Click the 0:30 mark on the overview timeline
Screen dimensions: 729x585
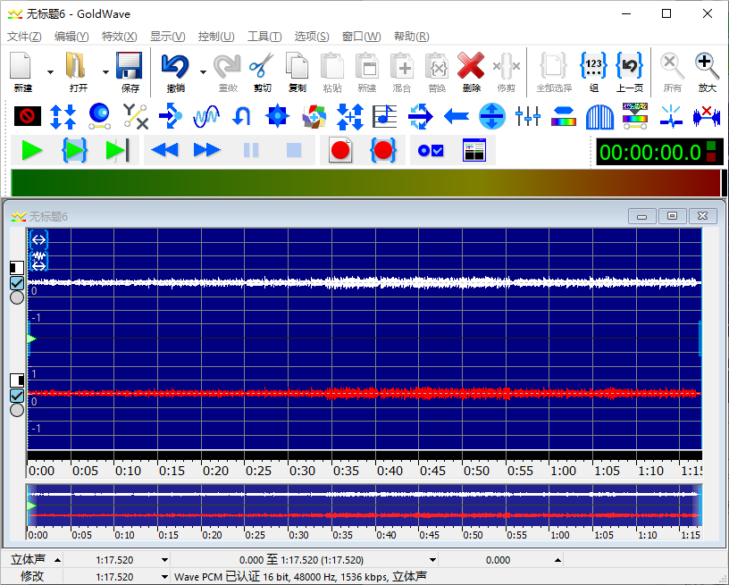298,535
